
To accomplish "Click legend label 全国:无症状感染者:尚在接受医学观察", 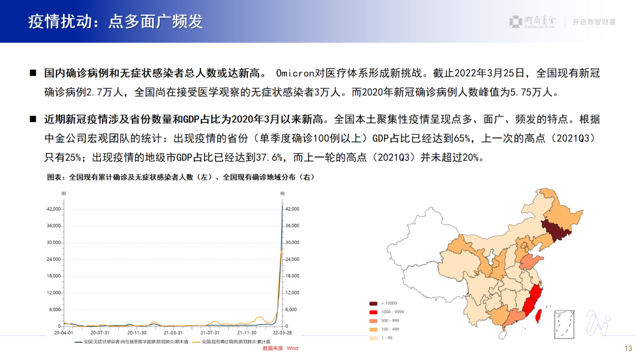I will 135,342.
